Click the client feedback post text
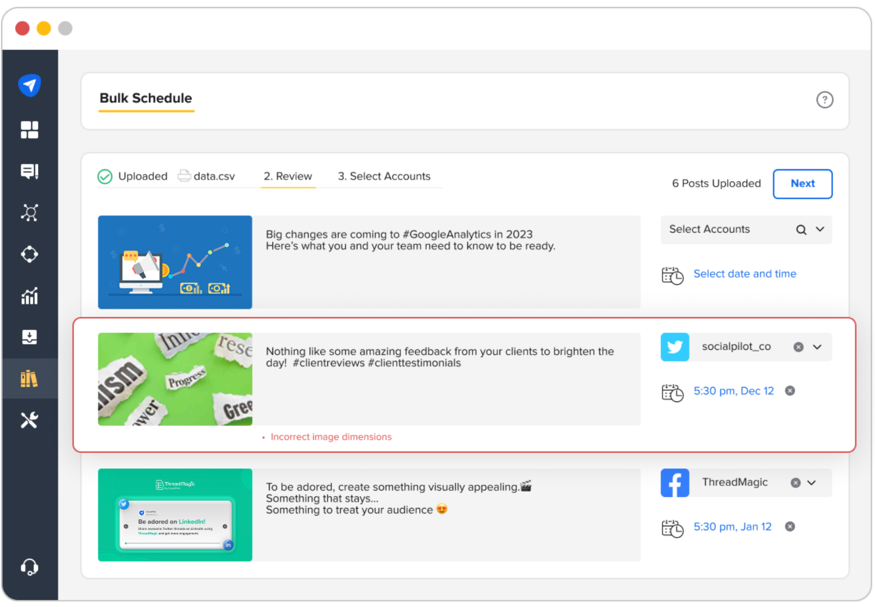 [x=440, y=357]
